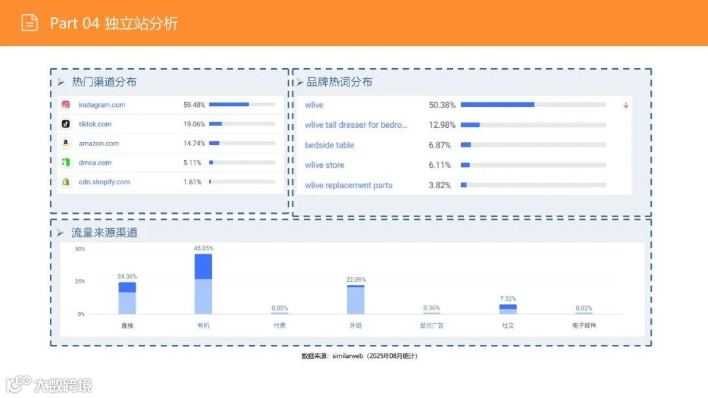Click the 直接 axis label

(127, 325)
